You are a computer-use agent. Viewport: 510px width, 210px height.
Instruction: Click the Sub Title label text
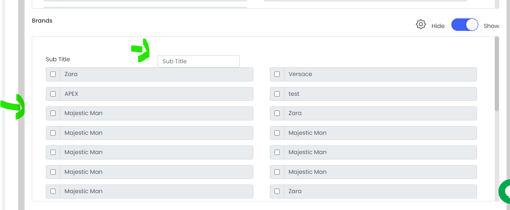(58, 59)
